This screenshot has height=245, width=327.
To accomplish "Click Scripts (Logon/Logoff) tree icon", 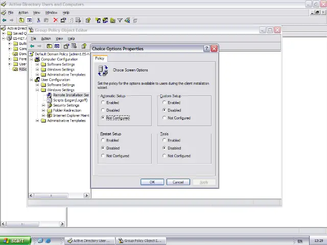I will point(49,100).
